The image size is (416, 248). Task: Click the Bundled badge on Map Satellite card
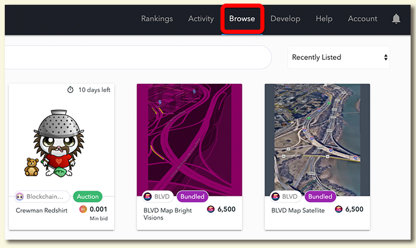coord(320,196)
